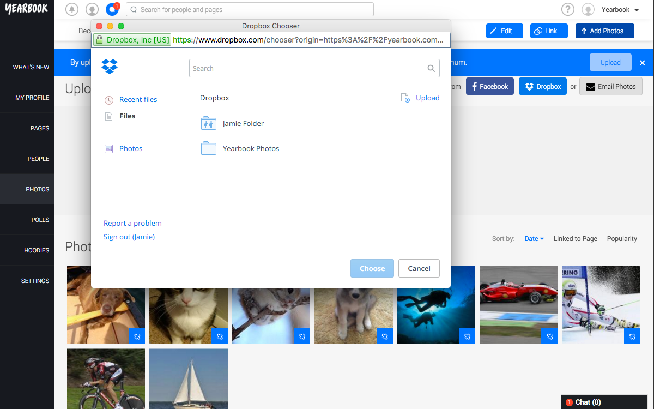The height and width of the screenshot is (409, 654).
Task: Cancel the Dropbox Chooser dialog
Action: coord(419,268)
